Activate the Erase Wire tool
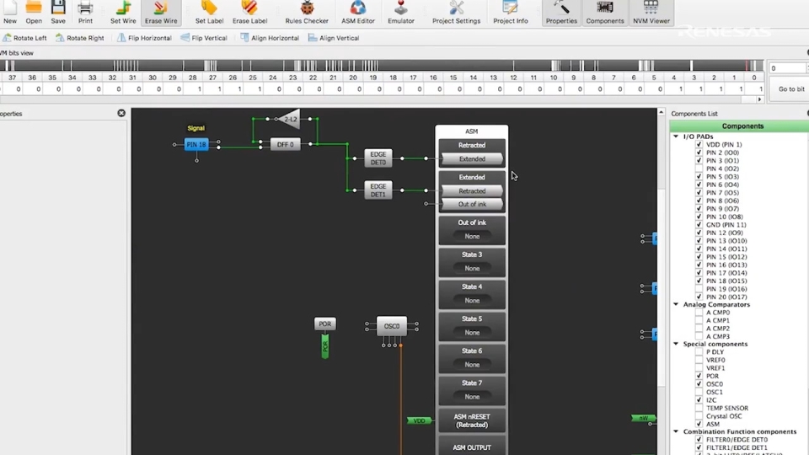This screenshot has height=455, width=809. pyautogui.click(x=161, y=13)
